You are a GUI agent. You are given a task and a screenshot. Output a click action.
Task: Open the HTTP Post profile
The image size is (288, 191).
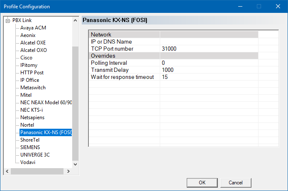[32, 73]
